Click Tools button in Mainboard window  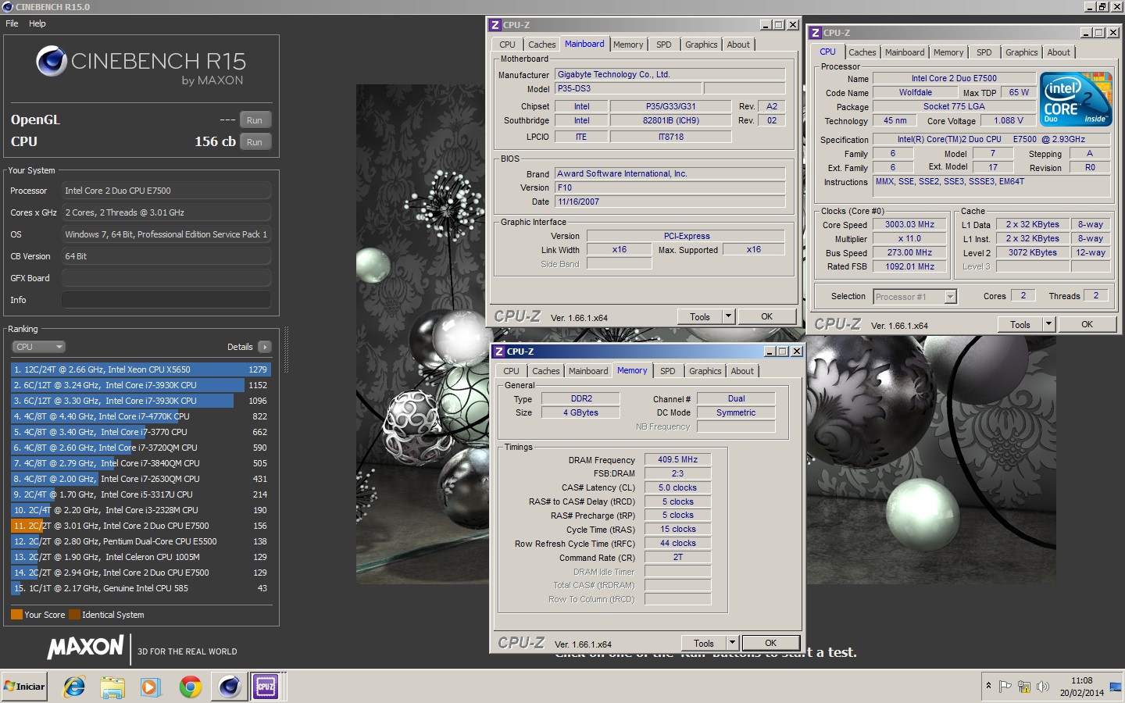(x=700, y=316)
